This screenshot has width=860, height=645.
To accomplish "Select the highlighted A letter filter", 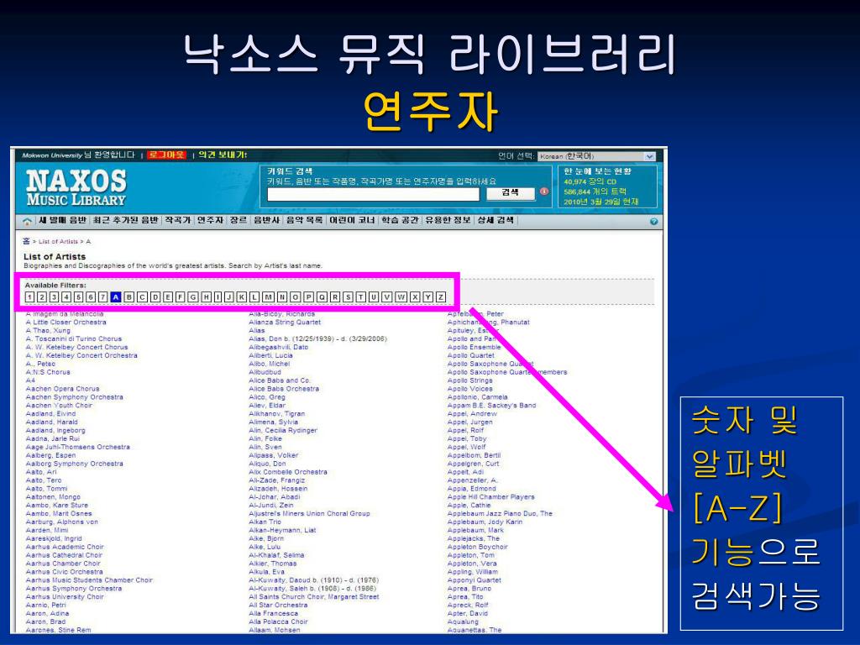I will point(116,297).
